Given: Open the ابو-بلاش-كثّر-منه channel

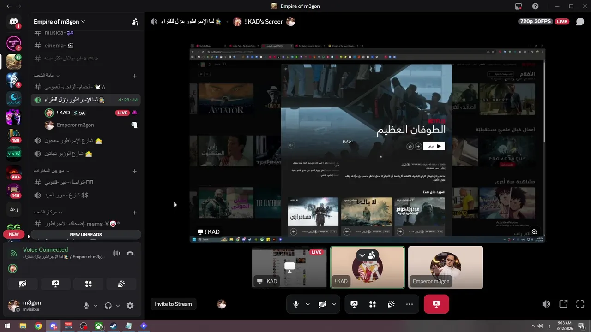Looking at the screenshot, I should pos(85,59).
